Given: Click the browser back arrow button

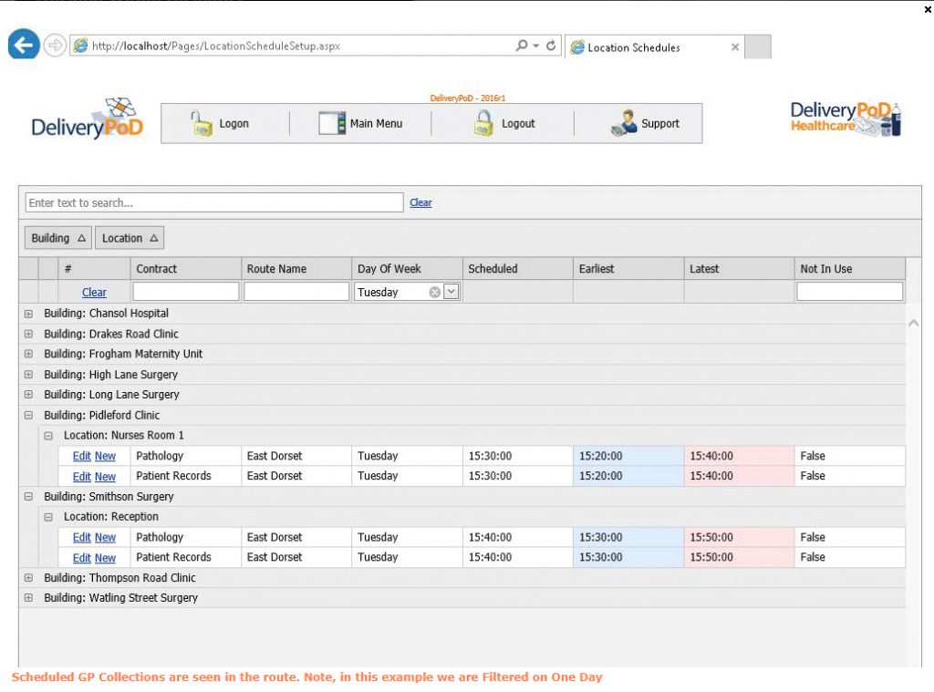Looking at the screenshot, I should coord(24,45).
